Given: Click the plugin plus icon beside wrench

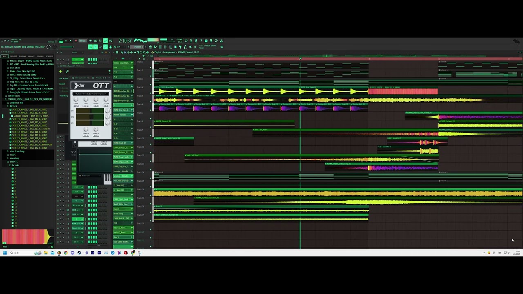Looking at the screenshot, I should coord(60,71).
